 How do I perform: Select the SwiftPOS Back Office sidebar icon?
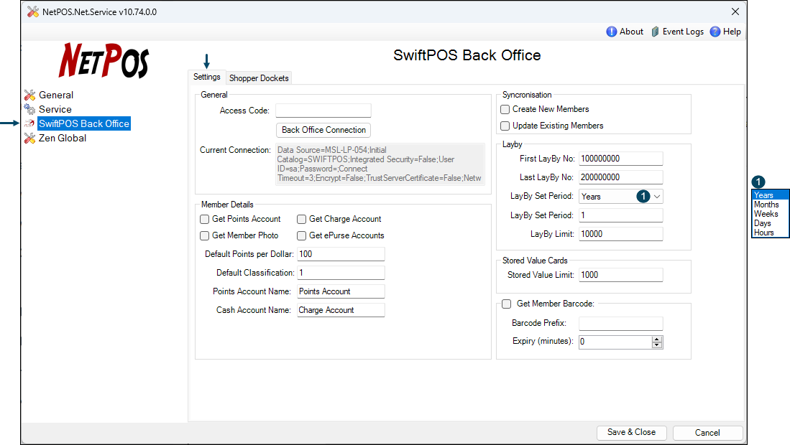click(29, 123)
